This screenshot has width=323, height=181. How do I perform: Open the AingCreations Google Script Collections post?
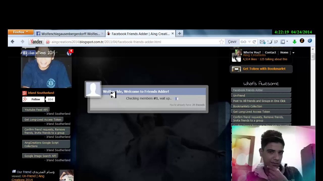(46, 144)
